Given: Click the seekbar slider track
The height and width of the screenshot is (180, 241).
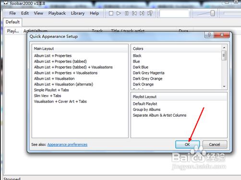Looking at the screenshot, I should click(x=232, y=13).
